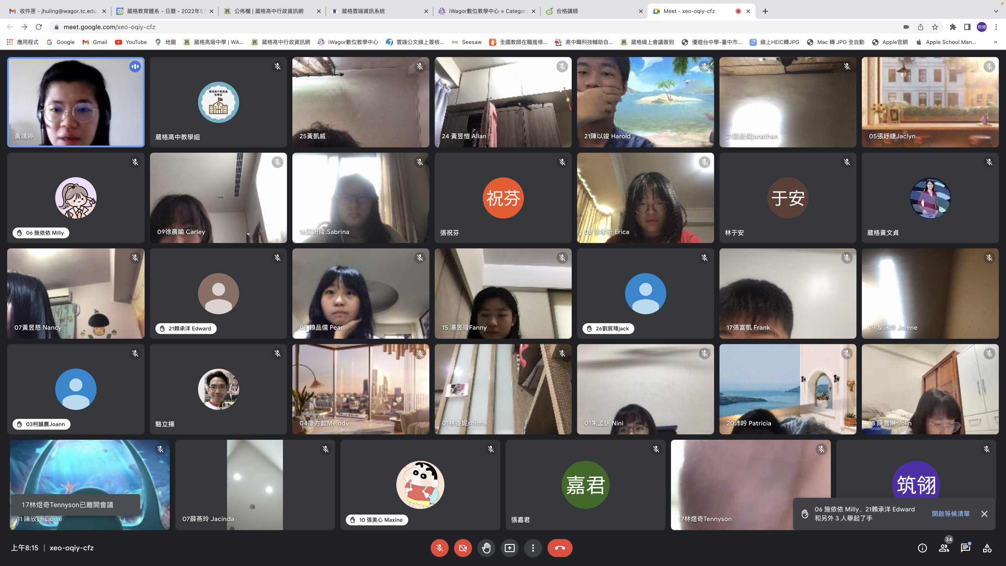Expand the hidden bookmarks overflow chevron

coord(995,42)
